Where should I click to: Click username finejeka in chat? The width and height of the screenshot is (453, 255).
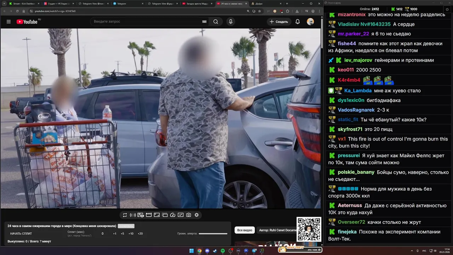[347, 232]
